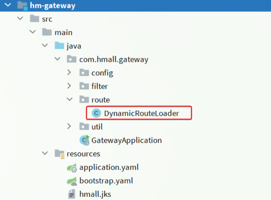
Task: Click the GatewayApplication run class icon
Action: pos(85,140)
